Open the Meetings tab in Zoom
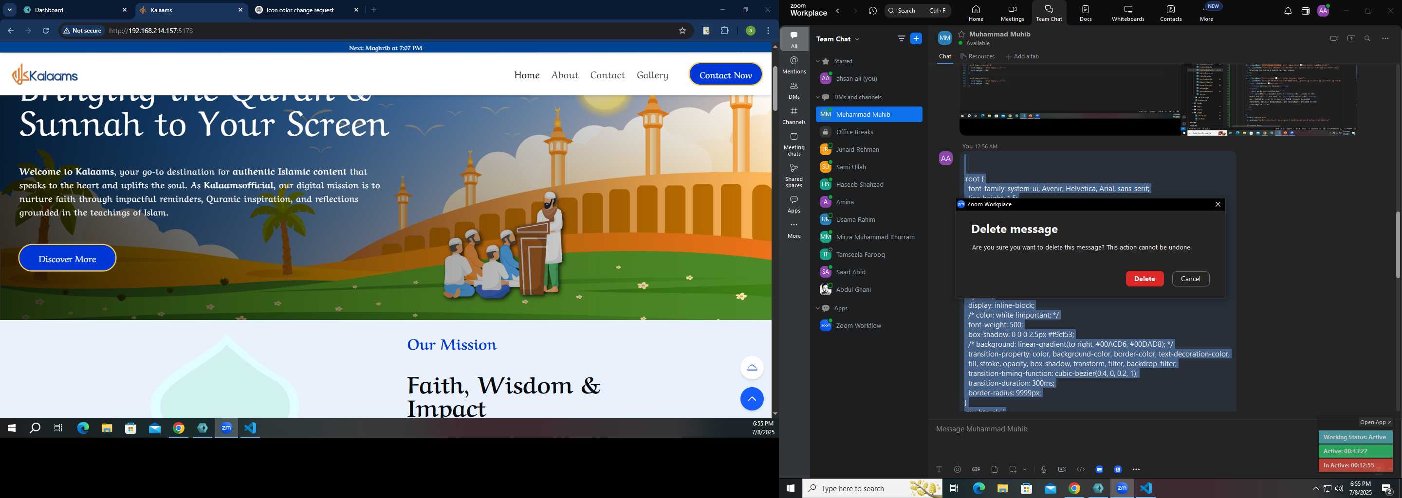The image size is (1402, 498). (x=1013, y=13)
